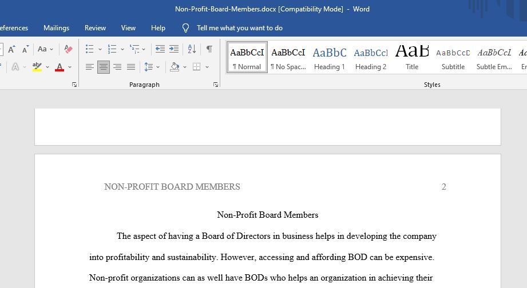
Task: Create a multilevel list
Action: [x=134, y=49]
